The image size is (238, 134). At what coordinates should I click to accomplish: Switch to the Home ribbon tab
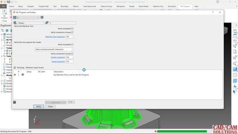point(12,6)
